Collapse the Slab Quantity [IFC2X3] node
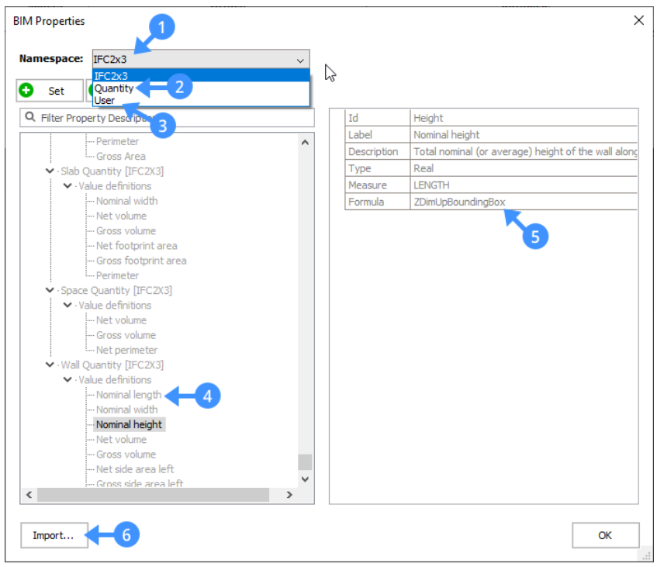Screen dimensions: 657x567 pyautogui.click(x=50, y=171)
